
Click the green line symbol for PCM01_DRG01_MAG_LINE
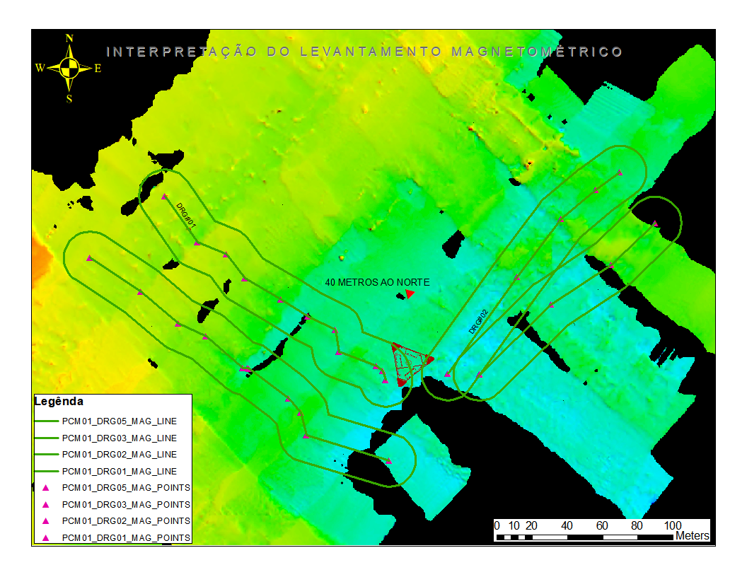pyautogui.click(x=46, y=472)
